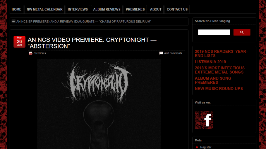This screenshot has width=266, height=149.
Task: Open the NW METAL CALENDAR tab
Action: pos(44,9)
